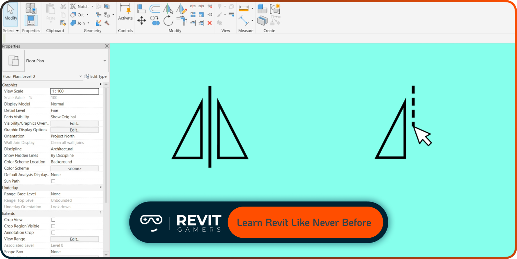Select the Rotate tool
The image size is (517, 259).
coord(168,21)
